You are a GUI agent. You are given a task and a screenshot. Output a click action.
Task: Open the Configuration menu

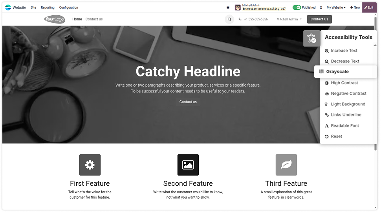pos(68,7)
